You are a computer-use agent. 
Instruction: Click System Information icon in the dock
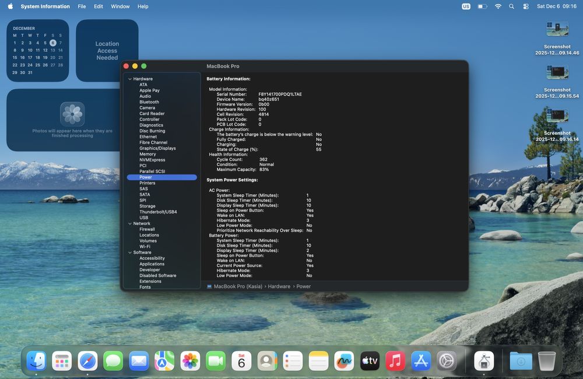click(x=484, y=361)
